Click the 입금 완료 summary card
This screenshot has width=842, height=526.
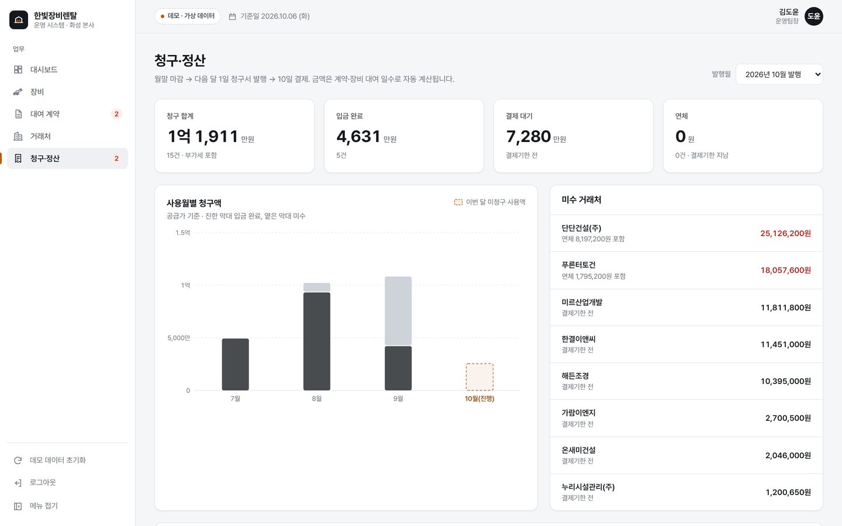click(404, 136)
